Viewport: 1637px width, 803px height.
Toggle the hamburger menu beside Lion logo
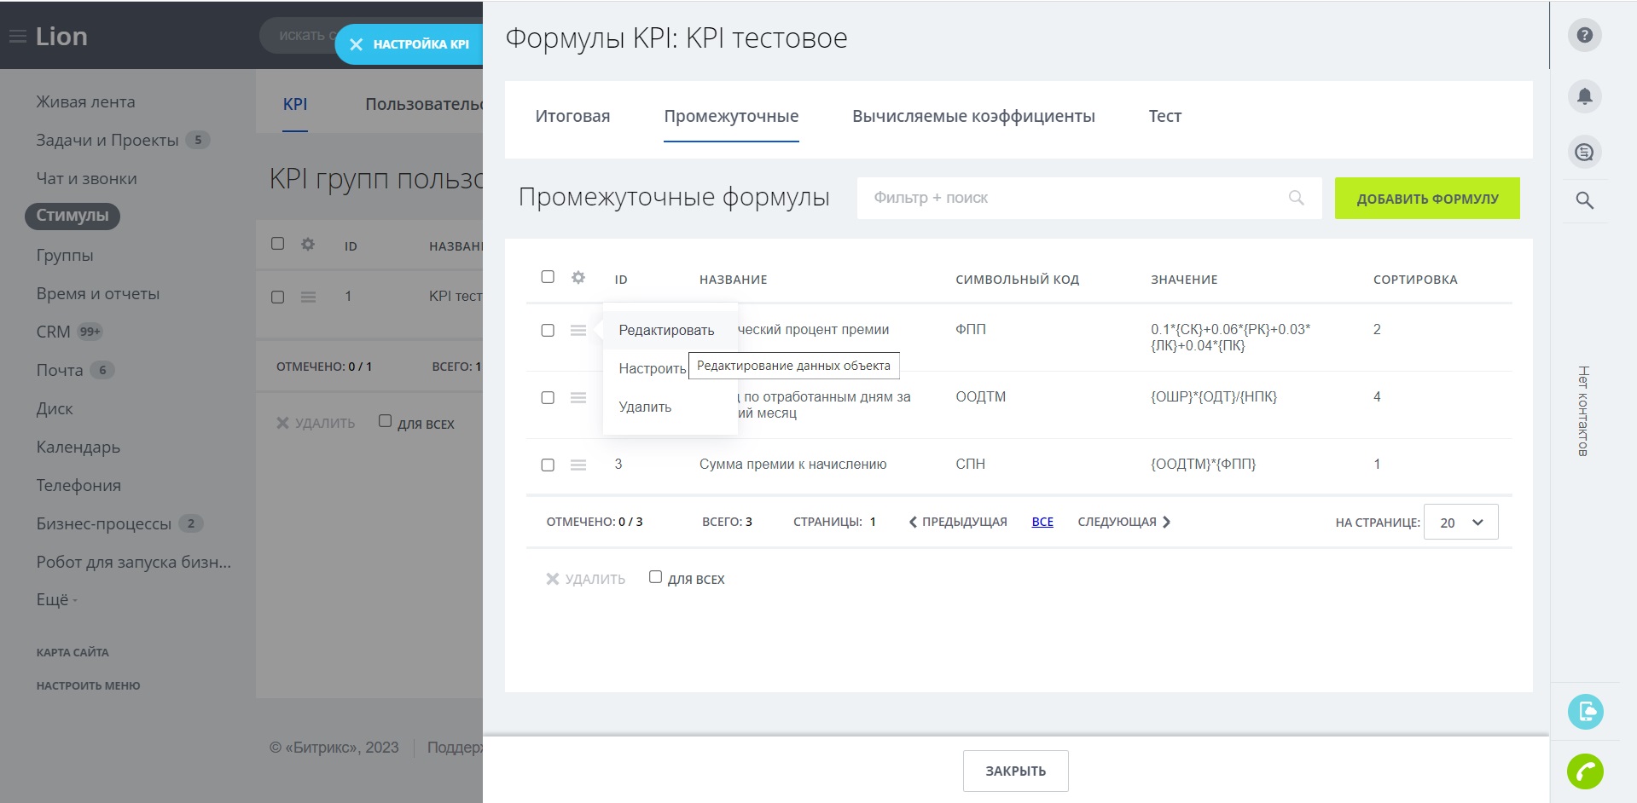(x=17, y=37)
